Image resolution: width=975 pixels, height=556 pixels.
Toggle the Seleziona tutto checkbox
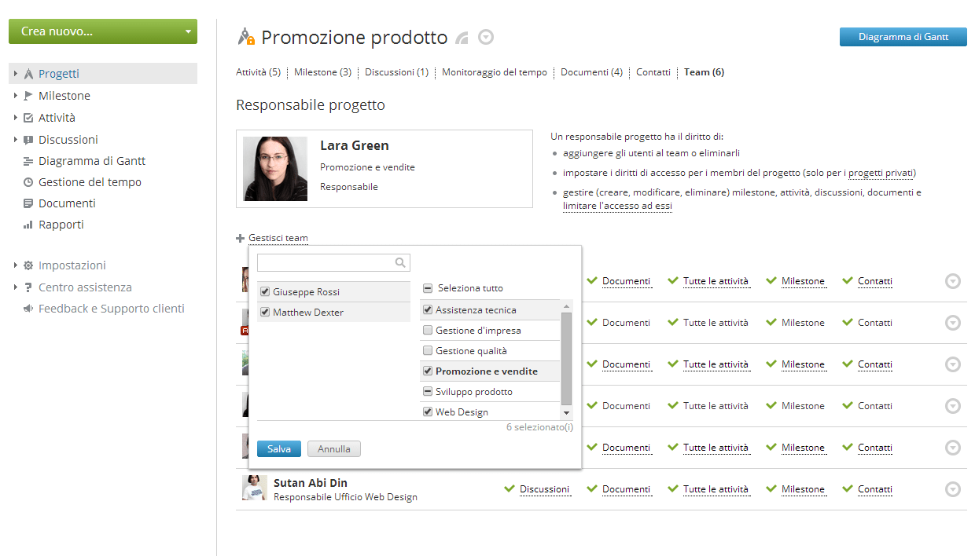[428, 288]
